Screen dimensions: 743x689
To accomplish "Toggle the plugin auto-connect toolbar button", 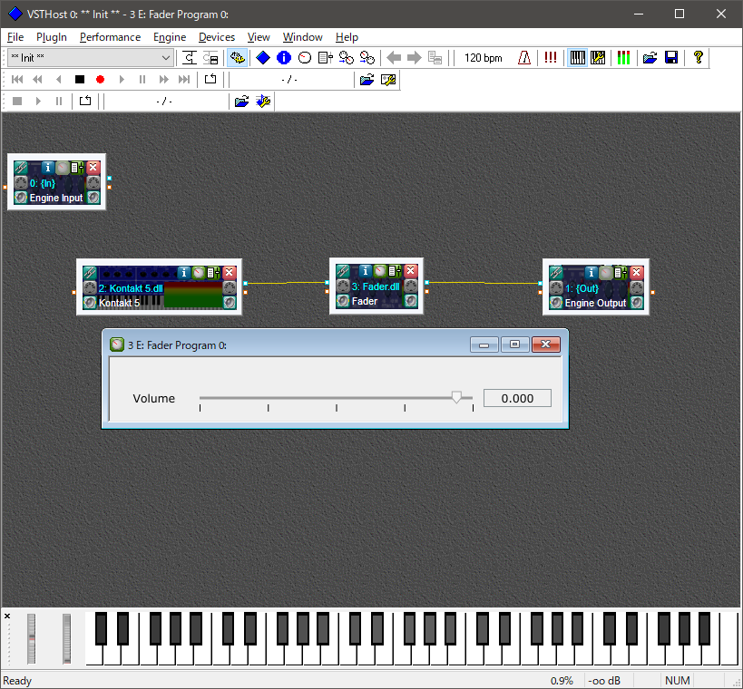I will (x=237, y=58).
